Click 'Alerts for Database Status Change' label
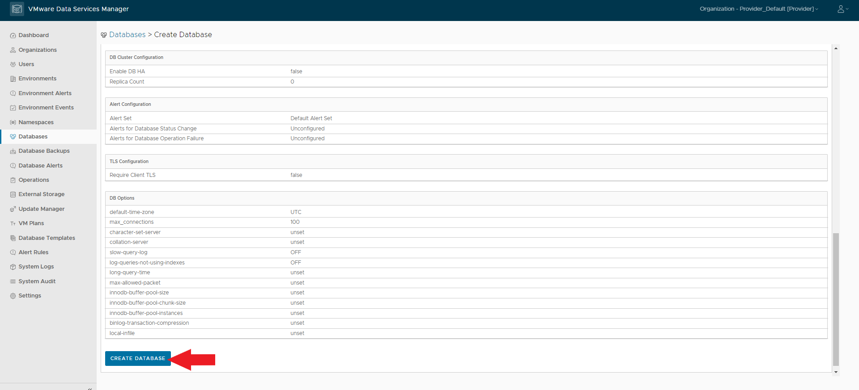The width and height of the screenshot is (859, 390). [x=153, y=129]
